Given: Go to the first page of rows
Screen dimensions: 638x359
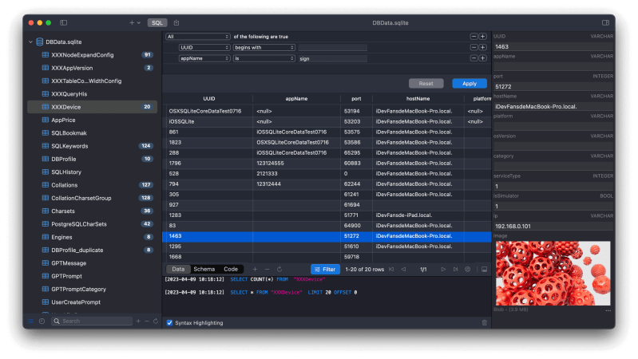Looking at the screenshot, I should (x=391, y=269).
